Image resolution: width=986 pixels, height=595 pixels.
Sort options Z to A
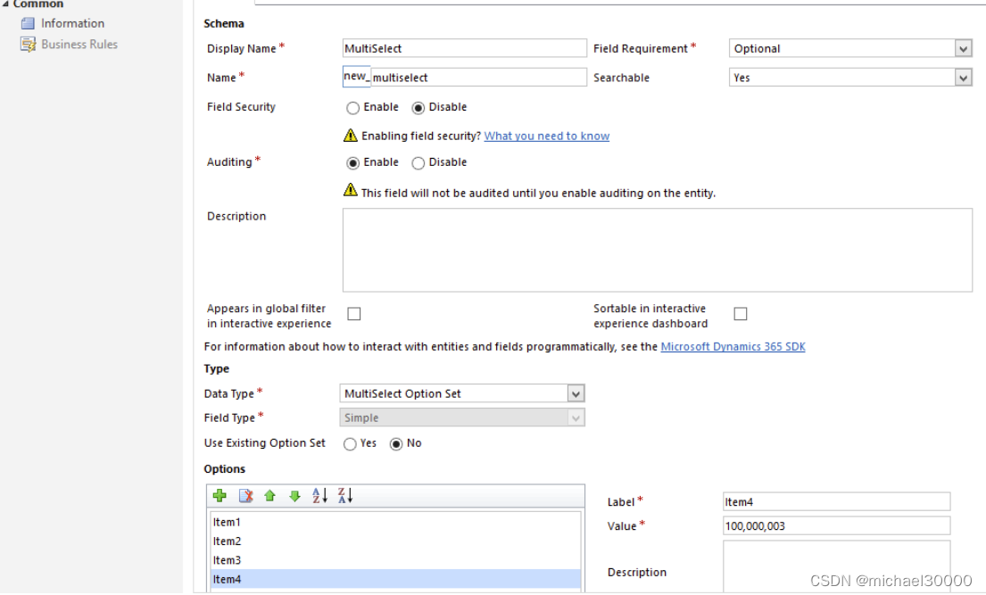pyautogui.click(x=345, y=496)
